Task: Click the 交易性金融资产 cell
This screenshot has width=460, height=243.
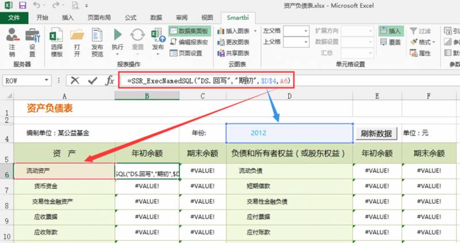Action: click(x=64, y=202)
